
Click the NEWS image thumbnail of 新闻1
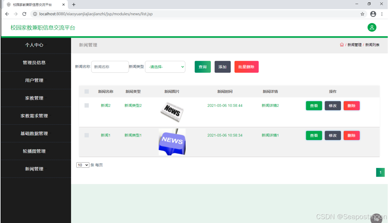[x=172, y=141]
